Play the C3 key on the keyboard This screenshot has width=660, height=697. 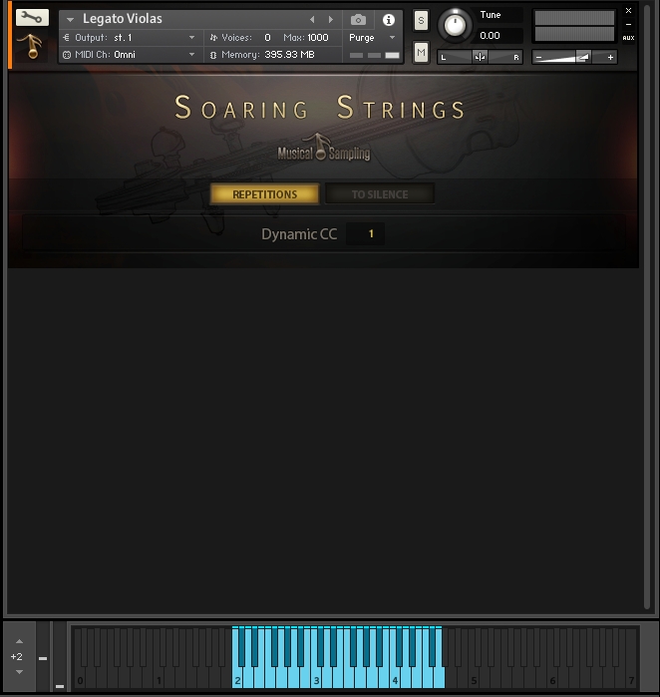tap(316, 676)
